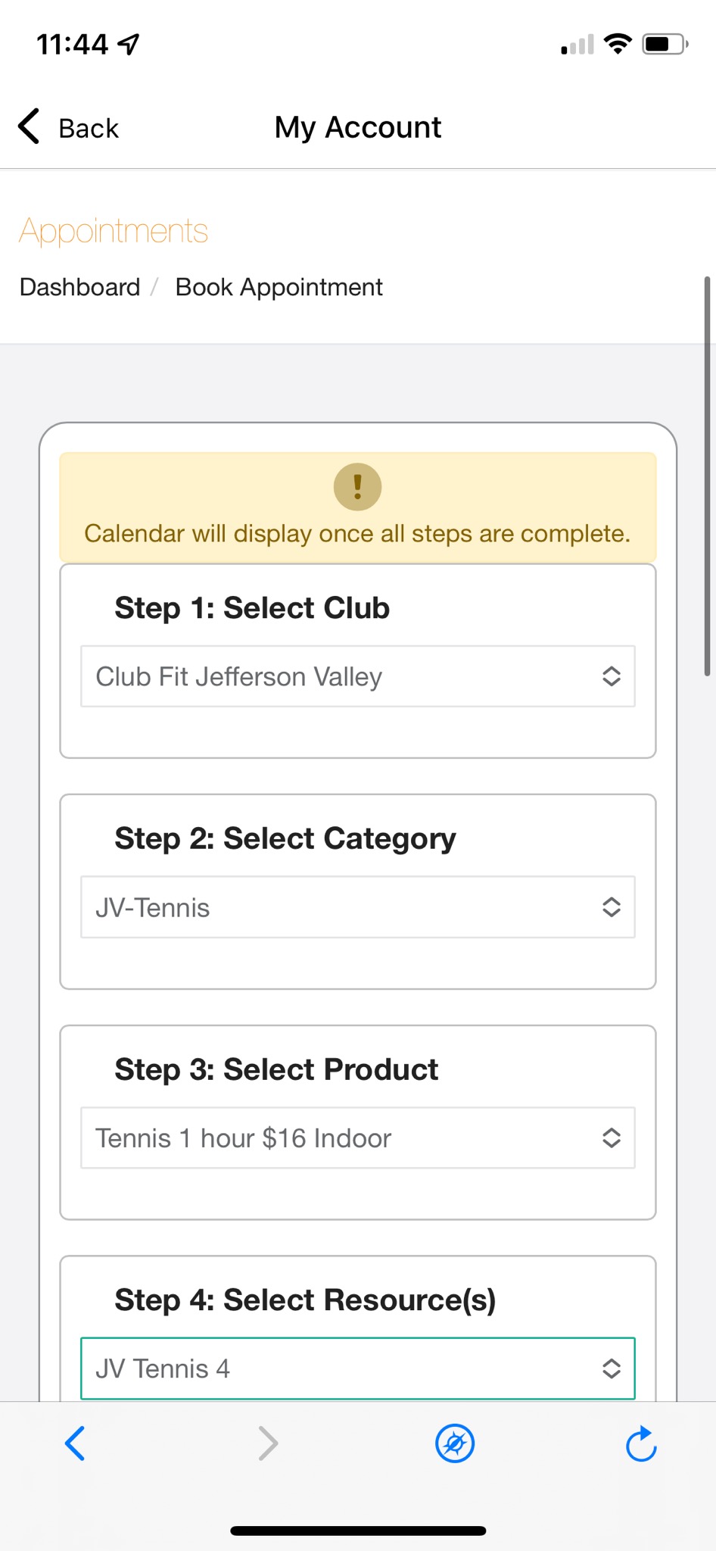Image resolution: width=716 pixels, height=1551 pixels.
Task: Tap the My Account title
Action: 358,127
